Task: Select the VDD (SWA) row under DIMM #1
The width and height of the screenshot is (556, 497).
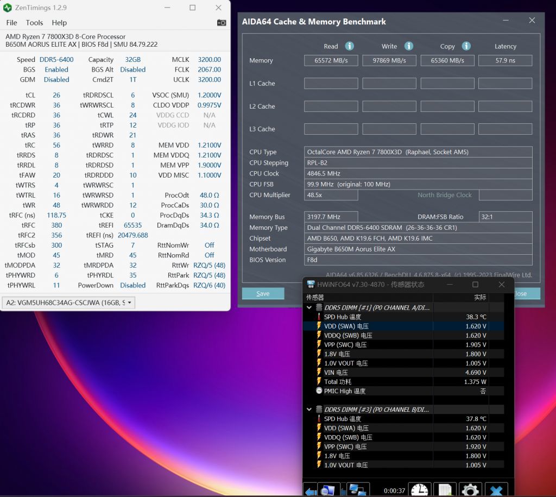Action: 403,326
